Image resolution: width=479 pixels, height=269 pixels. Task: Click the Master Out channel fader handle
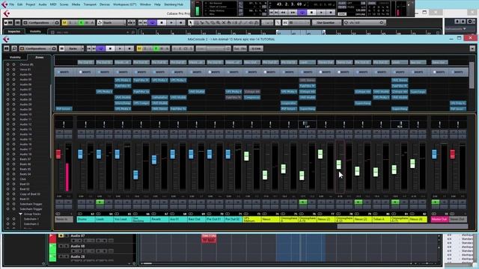click(434, 154)
